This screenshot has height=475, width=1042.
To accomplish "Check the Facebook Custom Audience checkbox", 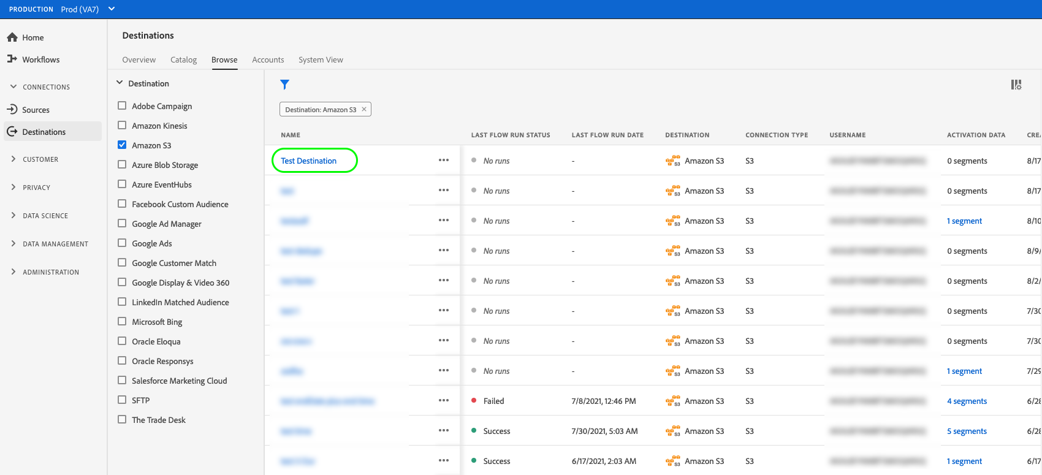I will pyautogui.click(x=122, y=203).
